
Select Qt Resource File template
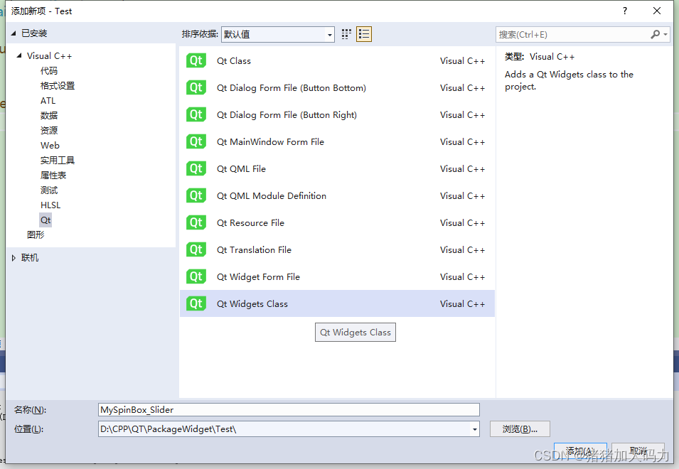tap(337, 223)
